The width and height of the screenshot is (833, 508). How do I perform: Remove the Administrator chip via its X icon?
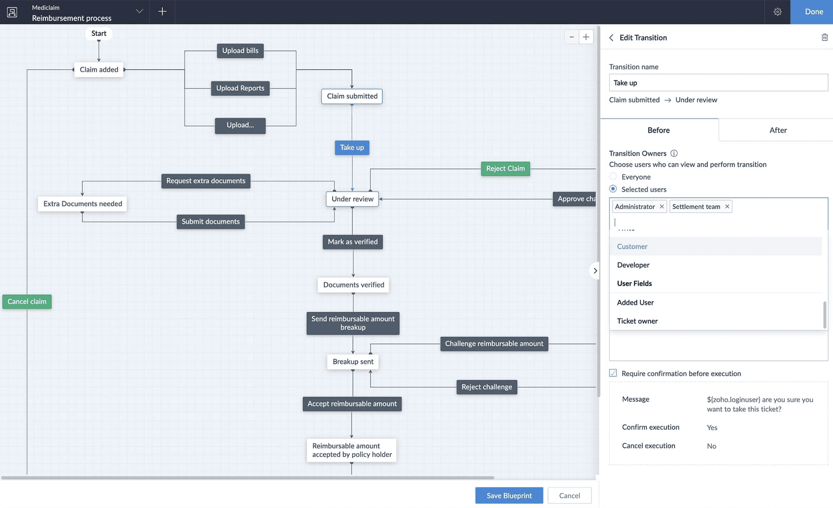pyautogui.click(x=662, y=206)
